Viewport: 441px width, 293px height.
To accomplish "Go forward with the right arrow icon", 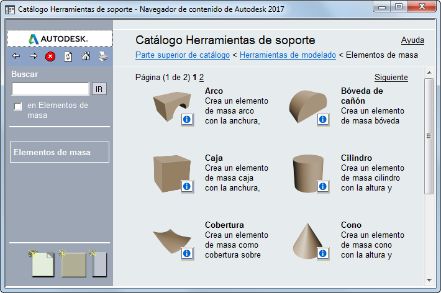I will [34, 56].
